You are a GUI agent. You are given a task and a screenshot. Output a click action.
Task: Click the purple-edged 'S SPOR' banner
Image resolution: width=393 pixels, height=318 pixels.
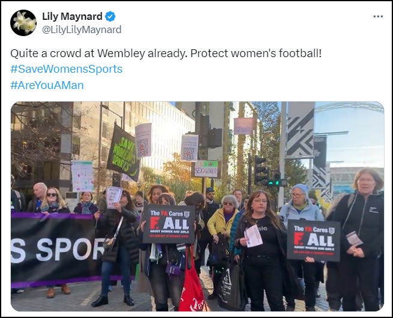point(54,250)
